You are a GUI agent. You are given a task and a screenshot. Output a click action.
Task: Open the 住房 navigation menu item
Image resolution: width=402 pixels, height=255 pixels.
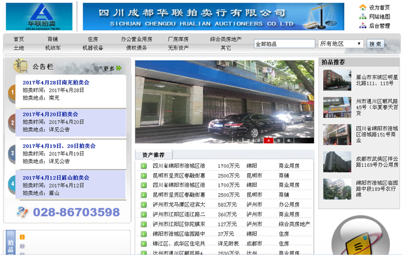pos(93,39)
